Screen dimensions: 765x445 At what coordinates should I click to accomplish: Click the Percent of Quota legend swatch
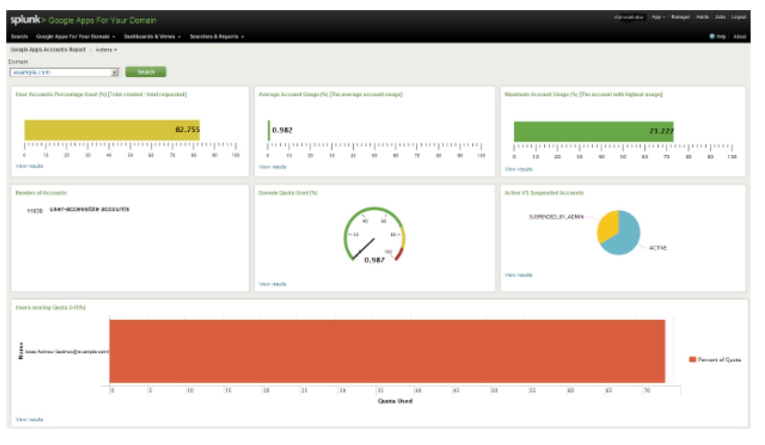pyautogui.click(x=692, y=360)
